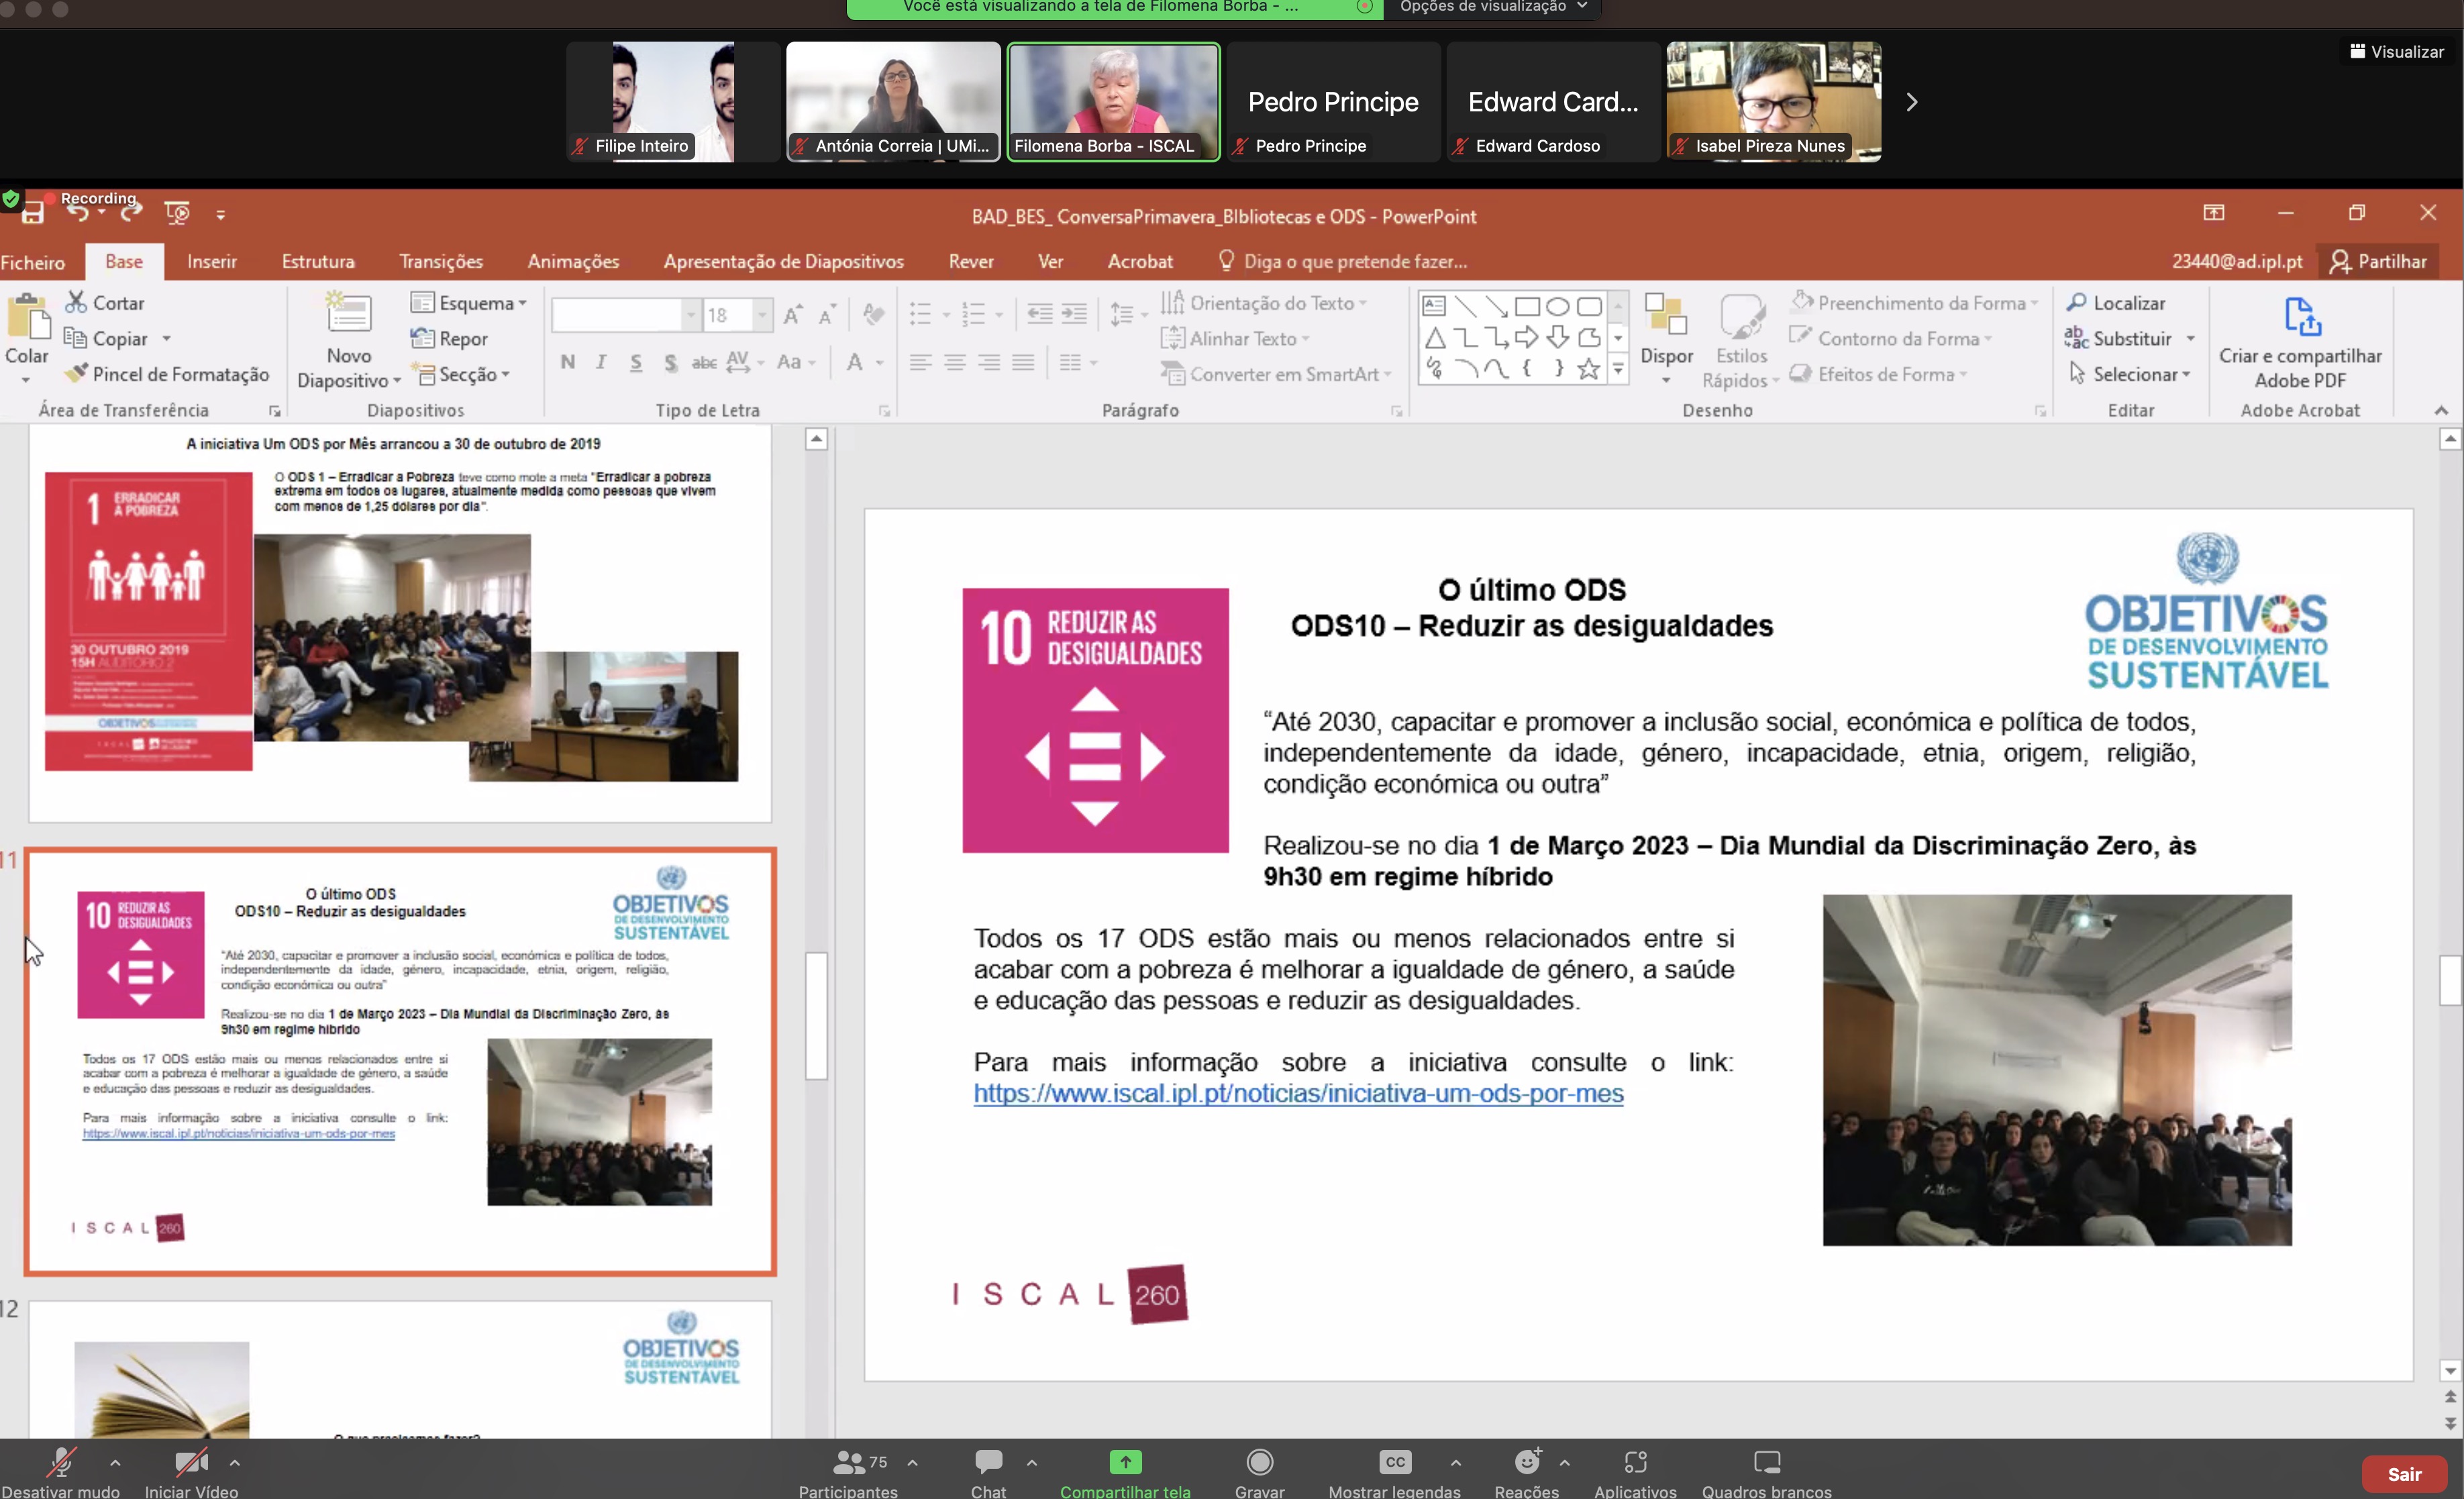2464x1499 pixels.
Task: Open font size 18 dropdown arrow
Action: point(762,315)
